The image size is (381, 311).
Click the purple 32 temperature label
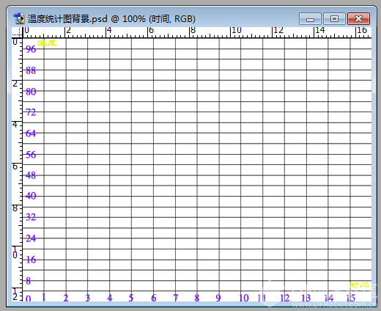coord(31,217)
